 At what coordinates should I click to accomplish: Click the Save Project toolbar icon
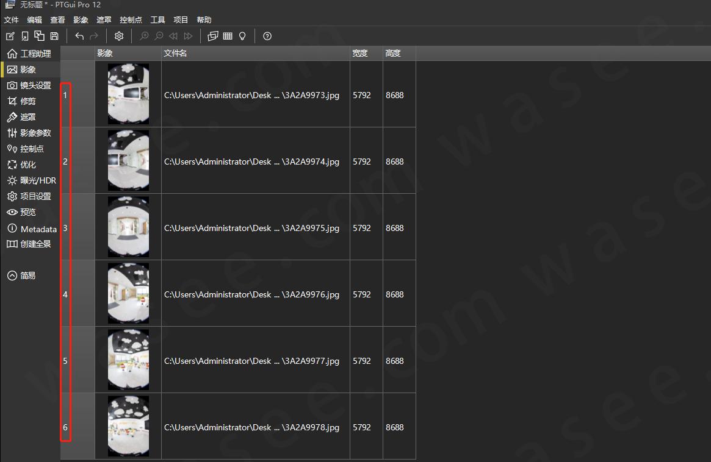click(54, 36)
